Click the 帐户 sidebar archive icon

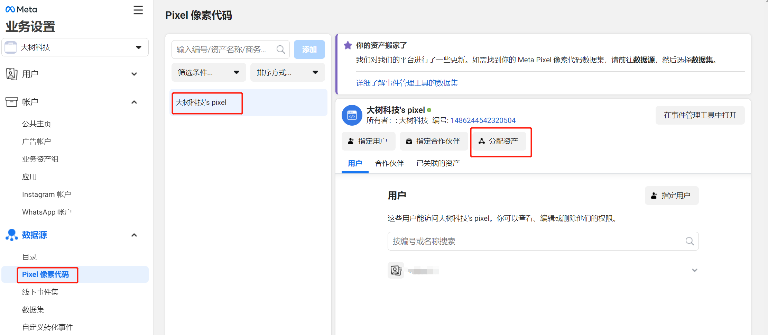(x=12, y=102)
